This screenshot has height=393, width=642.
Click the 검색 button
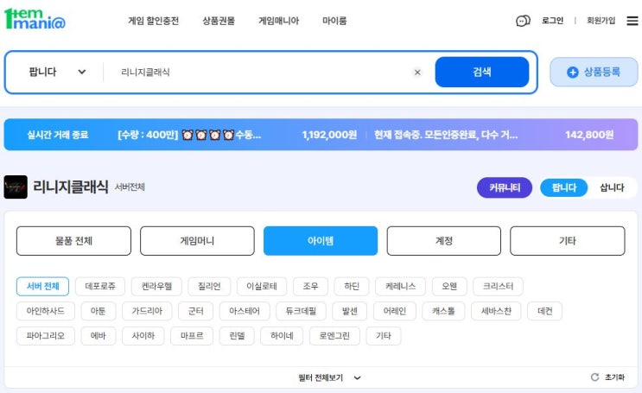[x=482, y=72]
